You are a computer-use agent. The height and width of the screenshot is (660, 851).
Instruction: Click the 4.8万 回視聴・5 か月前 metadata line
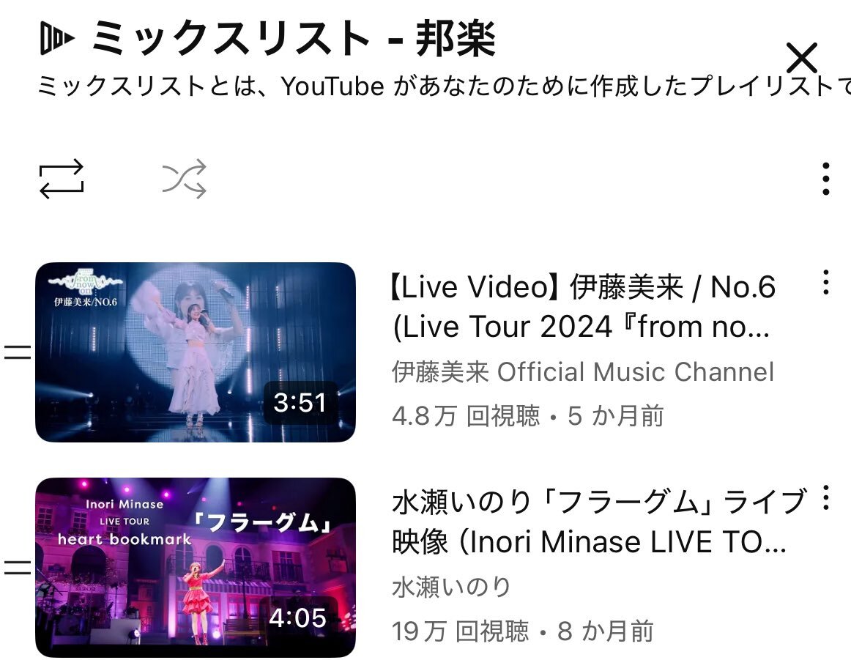[527, 416]
